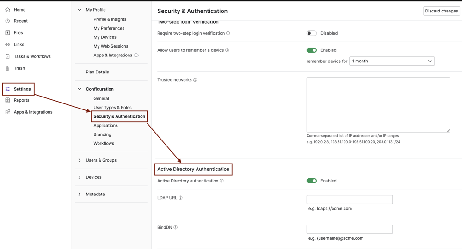Screen dimensions: 462x249
Task: Click the Reports icon in sidebar
Action: [7, 100]
